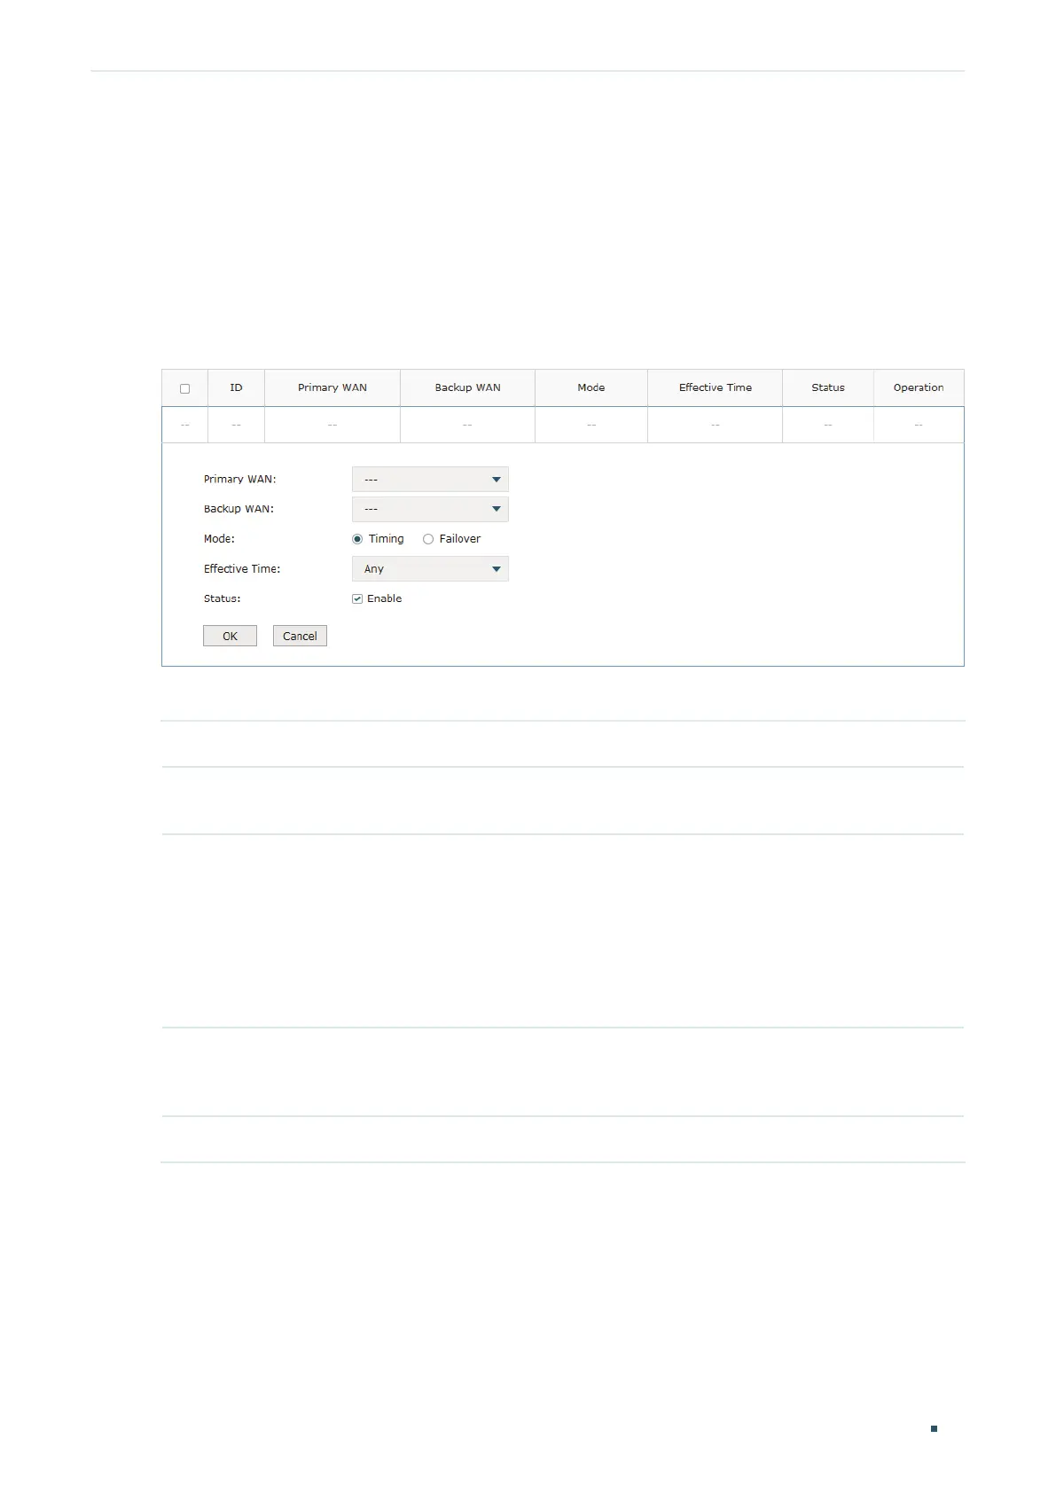Click the Effective Time: form label
1056x1493 pixels.
tap(242, 569)
